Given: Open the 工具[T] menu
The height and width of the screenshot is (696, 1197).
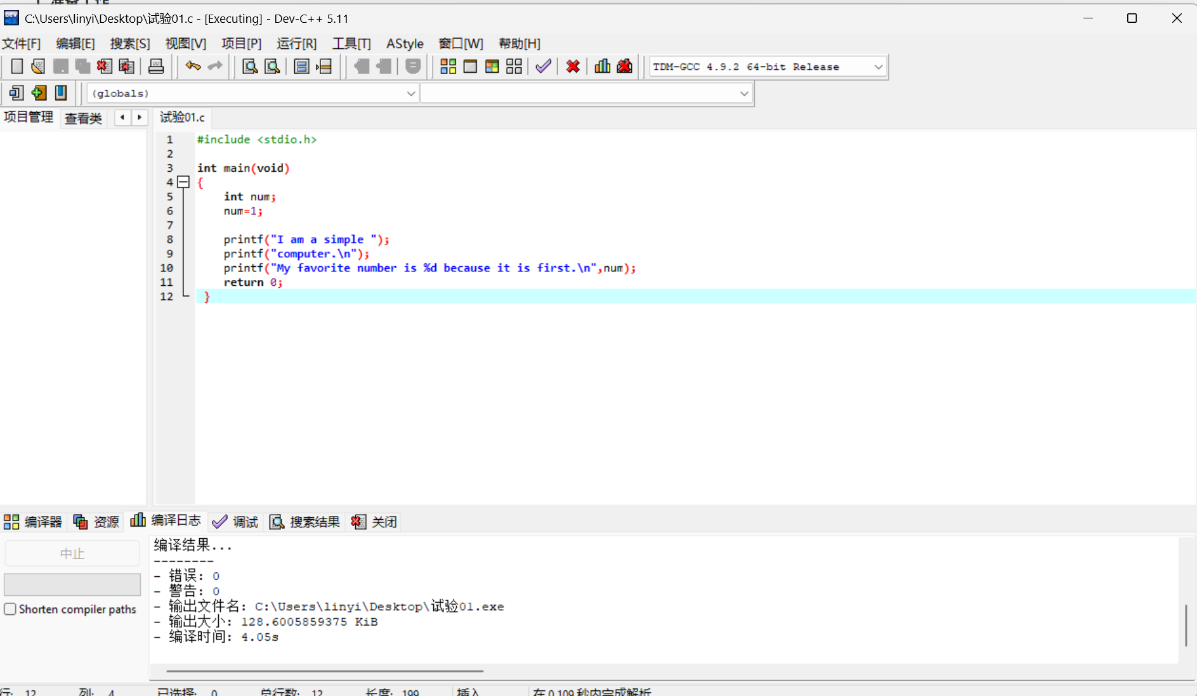Looking at the screenshot, I should (351, 44).
